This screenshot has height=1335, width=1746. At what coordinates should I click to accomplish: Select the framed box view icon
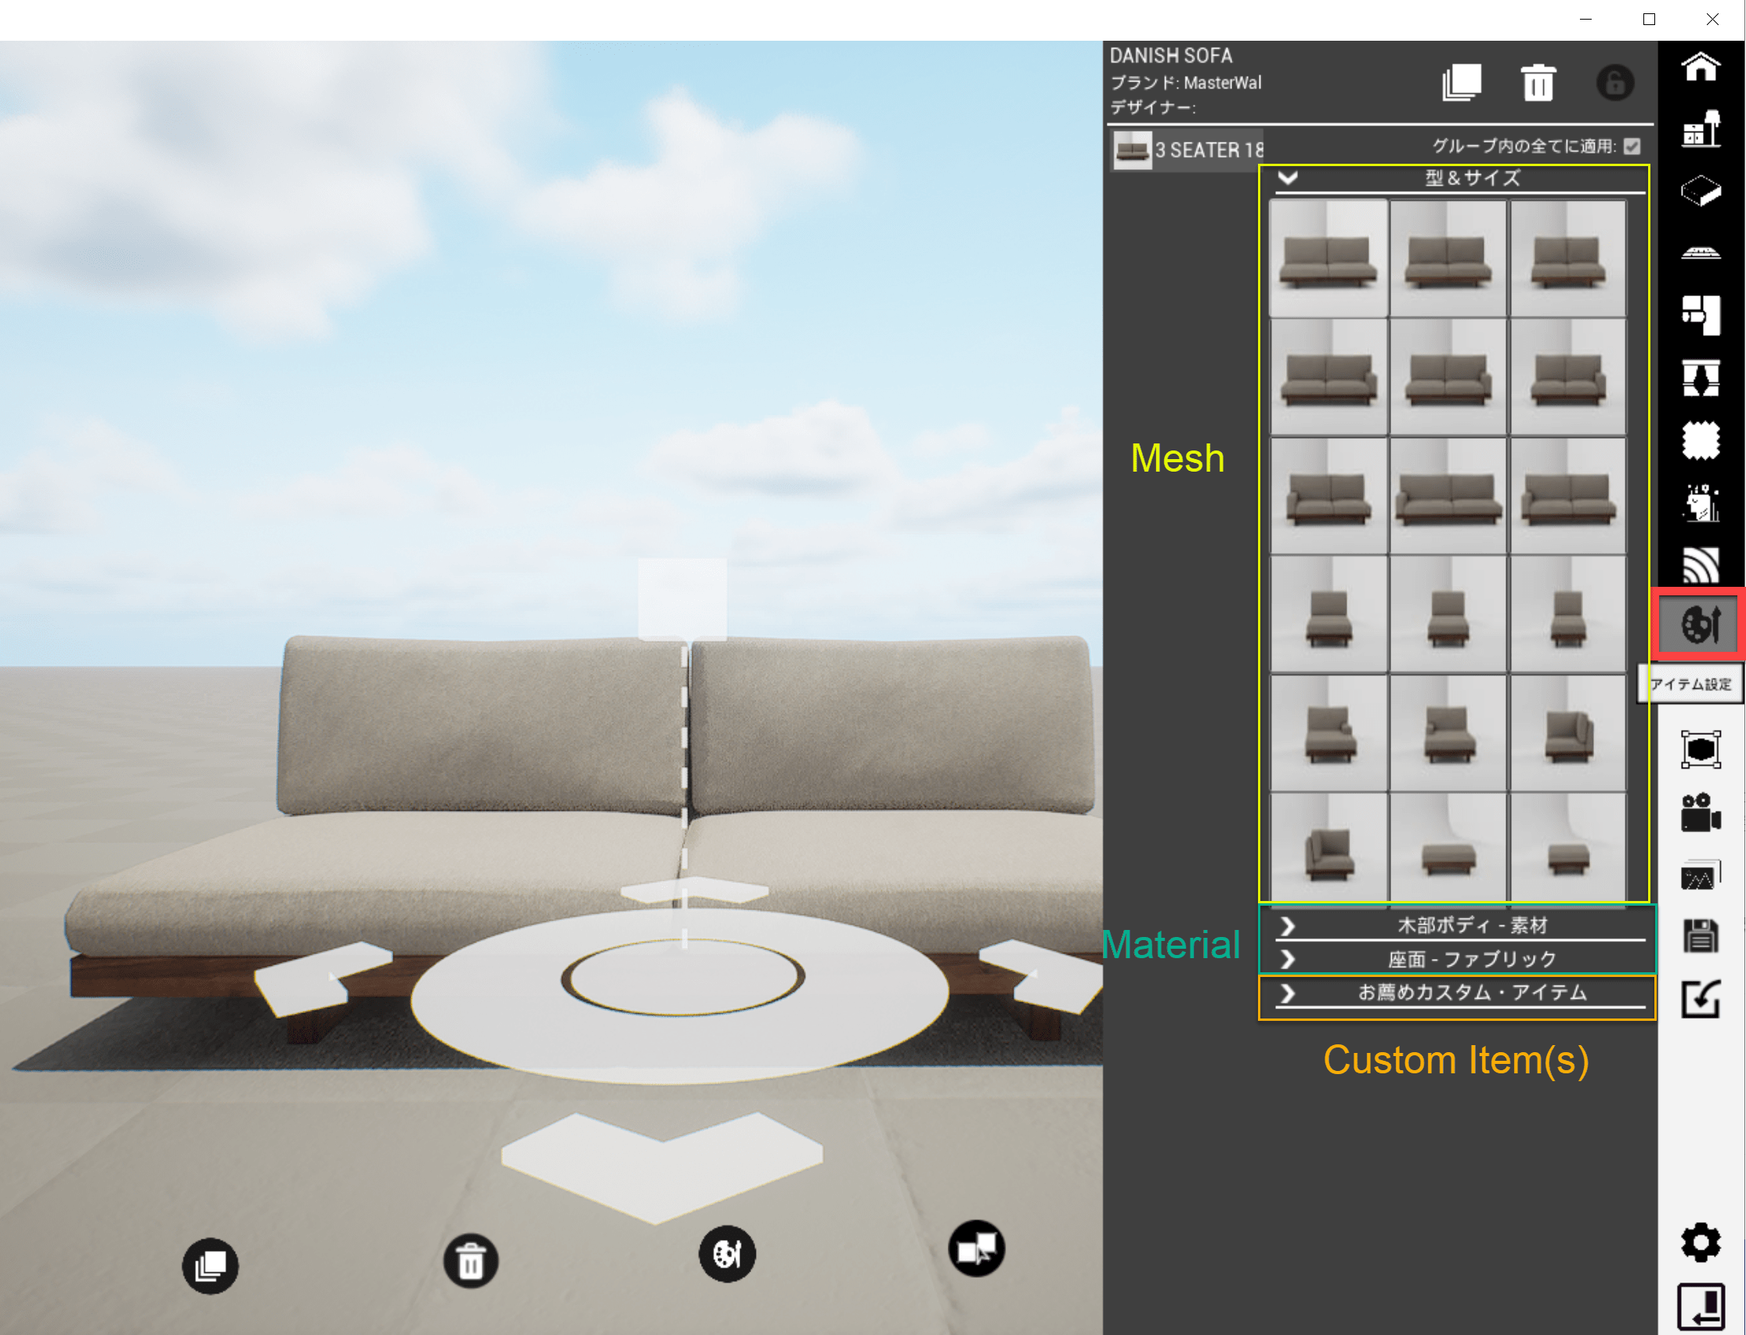(1701, 749)
